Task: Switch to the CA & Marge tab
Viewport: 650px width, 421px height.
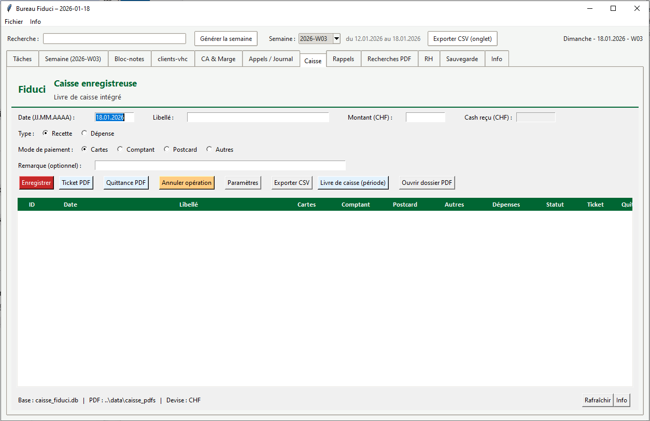Action: pos(218,59)
